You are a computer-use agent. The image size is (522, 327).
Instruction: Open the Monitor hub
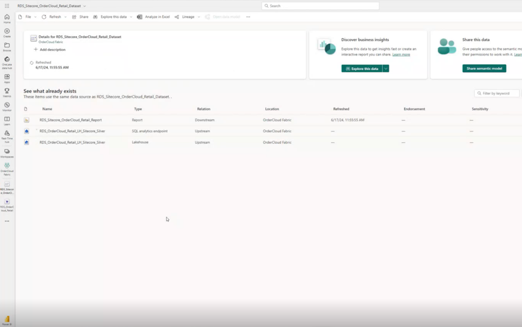coord(7,107)
